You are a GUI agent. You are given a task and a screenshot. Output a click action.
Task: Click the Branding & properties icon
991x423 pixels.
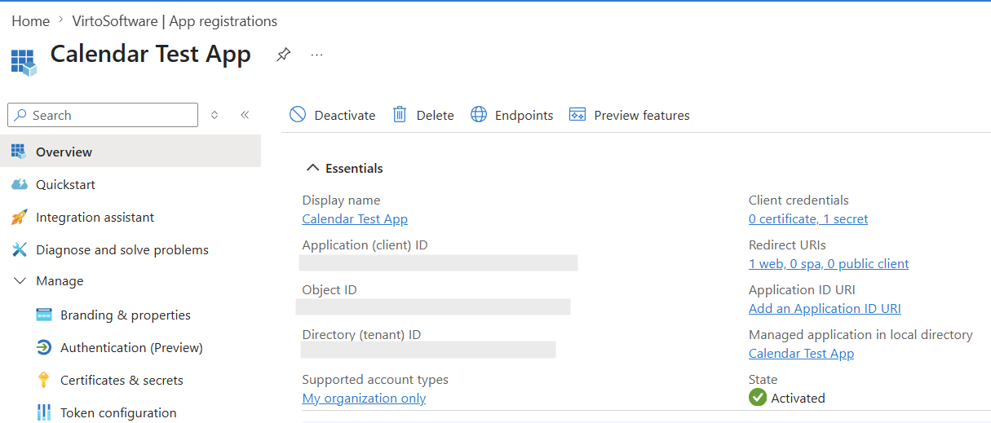pyautogui.click(x=44, y=315)
